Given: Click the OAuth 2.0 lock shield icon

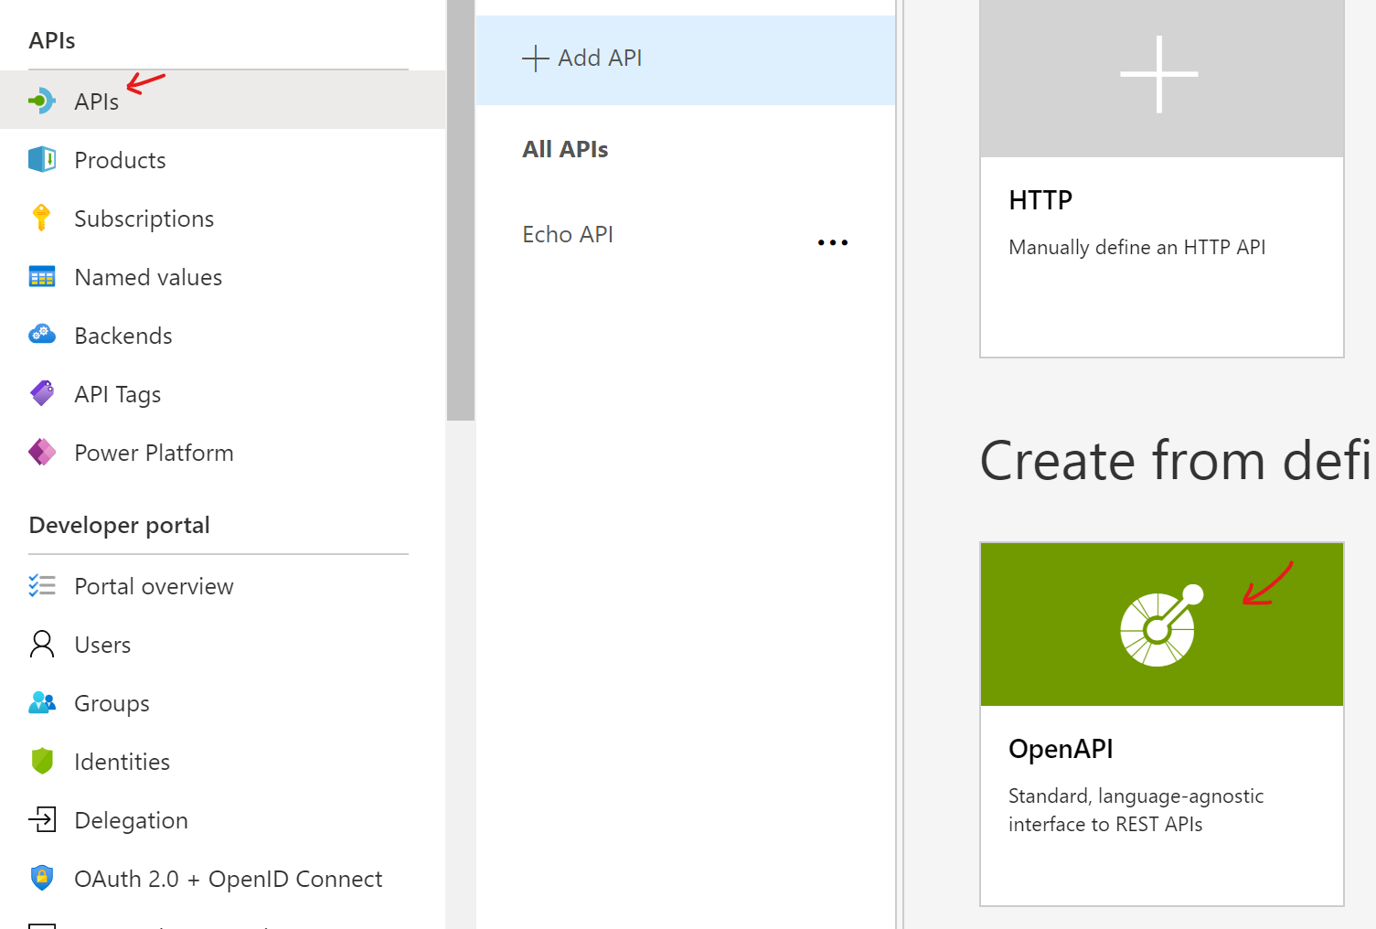Looking at the screenshot, I should [42, 878].
